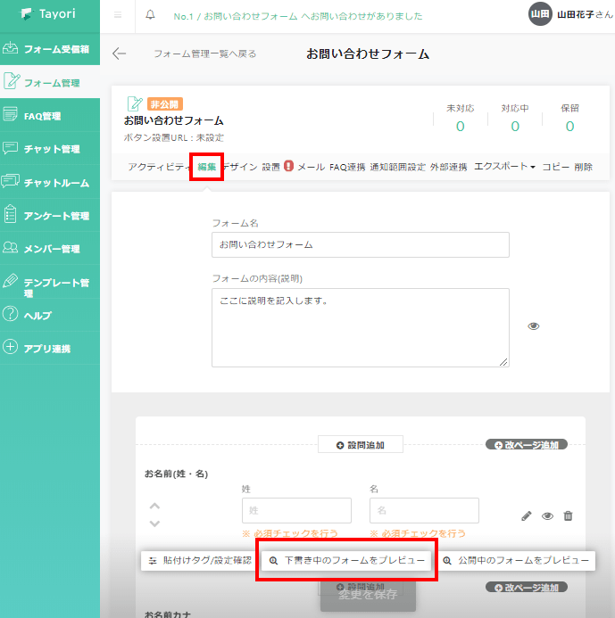Open the FAQ連携 tab
This screenshot has width=615, height=618.
click(347, 167)
